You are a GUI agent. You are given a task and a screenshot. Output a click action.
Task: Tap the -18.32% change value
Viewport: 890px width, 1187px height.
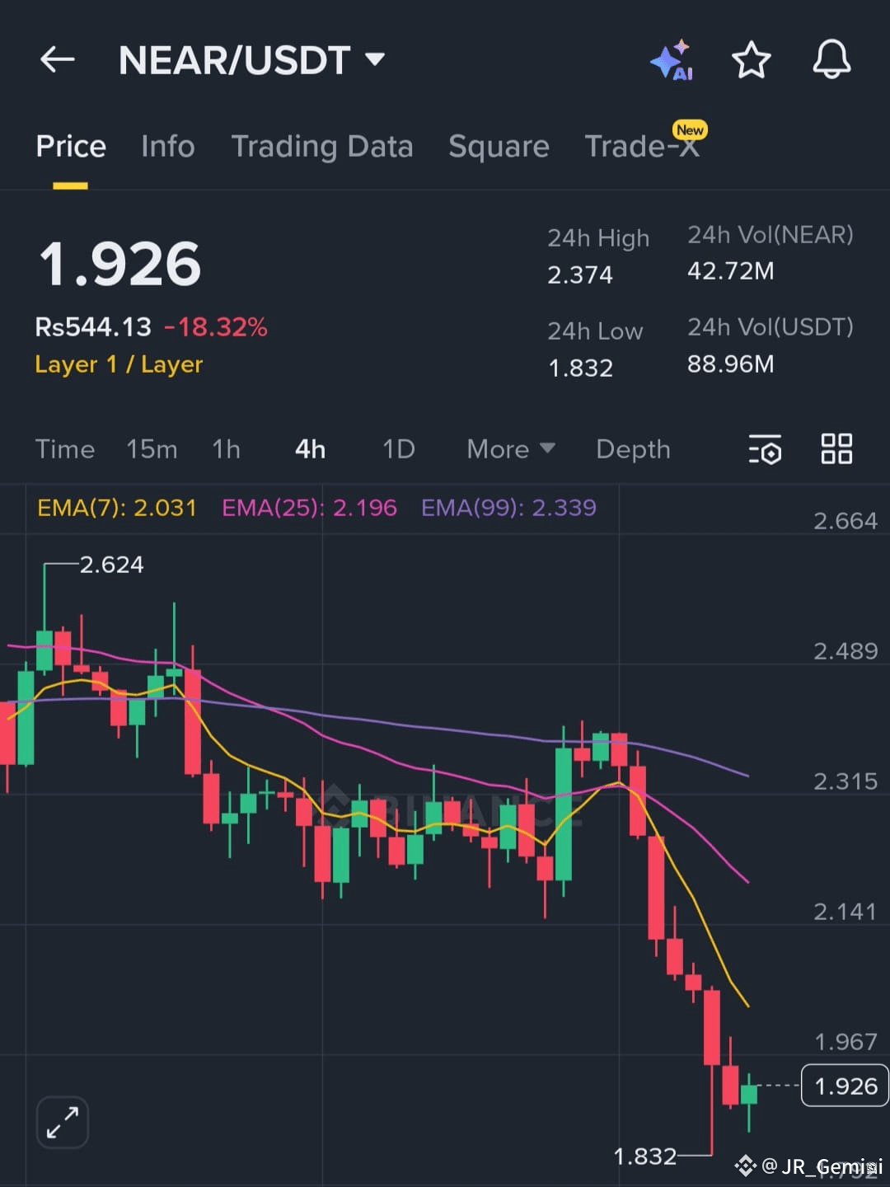coord(215,327)
